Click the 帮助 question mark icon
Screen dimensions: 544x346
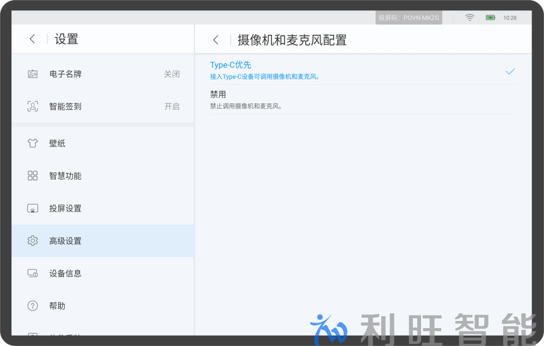coord(33,306)
